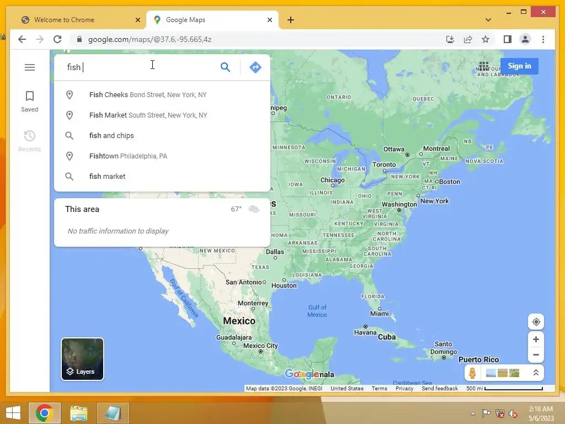Open Saved places in the sidebar

click(30, 102)
